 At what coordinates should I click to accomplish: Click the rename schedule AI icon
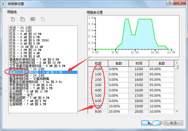click(33, 19)
